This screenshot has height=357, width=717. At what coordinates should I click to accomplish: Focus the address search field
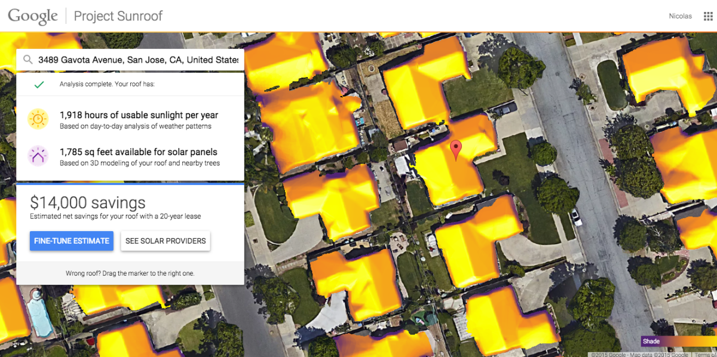137,60
